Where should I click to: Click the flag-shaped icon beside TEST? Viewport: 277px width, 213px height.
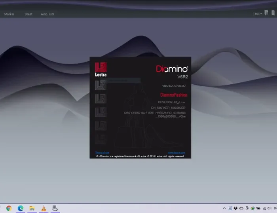click(x=266, y=13)
